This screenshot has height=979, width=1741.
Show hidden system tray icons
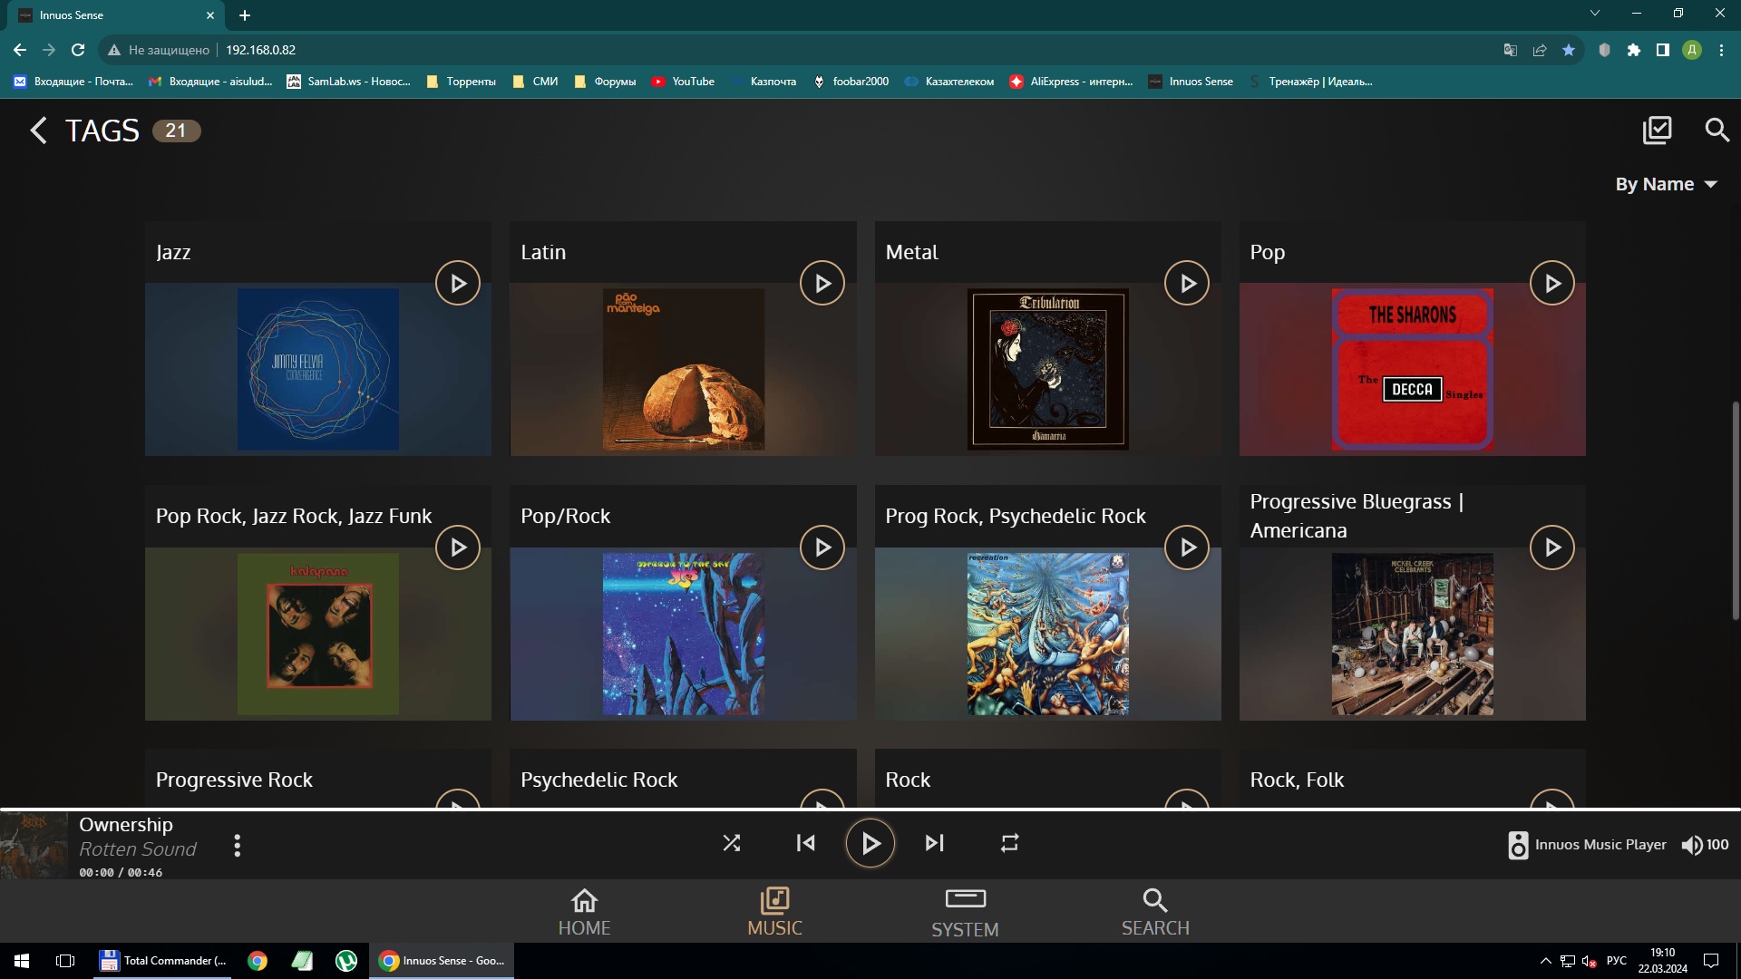[x=1545, y=961]
